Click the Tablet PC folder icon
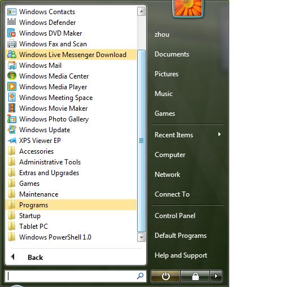 [12, 226]
